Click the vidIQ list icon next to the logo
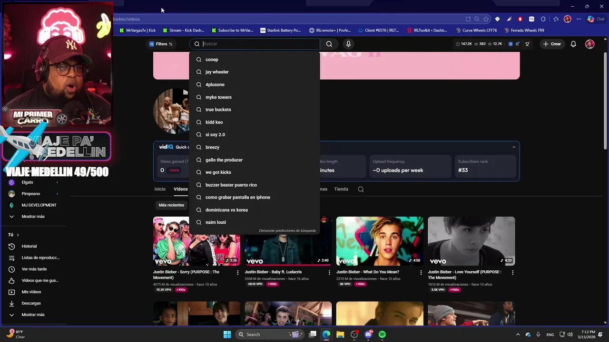609x342 pixels. coord(517,44)
